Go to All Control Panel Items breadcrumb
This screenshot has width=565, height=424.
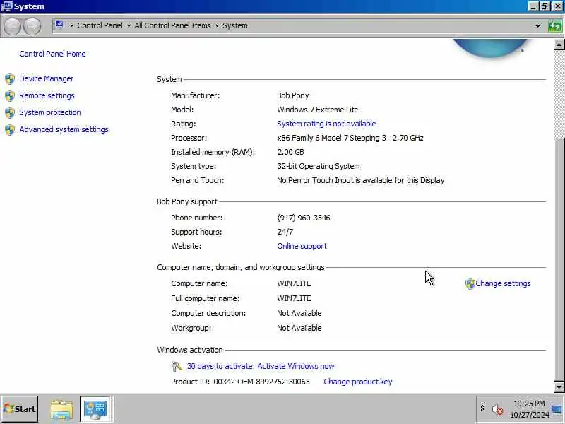tap(172, 25)
